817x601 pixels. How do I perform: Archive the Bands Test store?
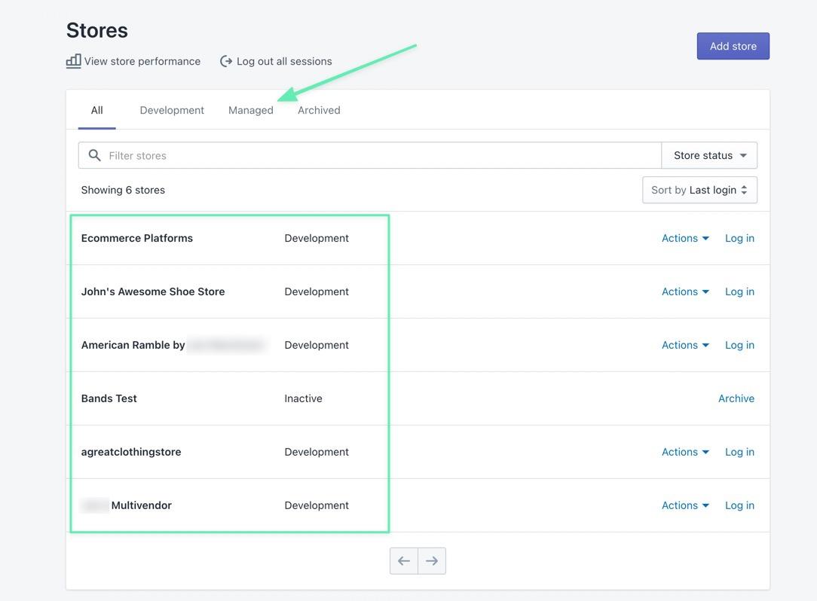click(x=736, y=398)
